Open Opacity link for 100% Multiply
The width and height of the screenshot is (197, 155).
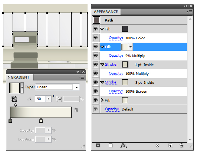116,73
